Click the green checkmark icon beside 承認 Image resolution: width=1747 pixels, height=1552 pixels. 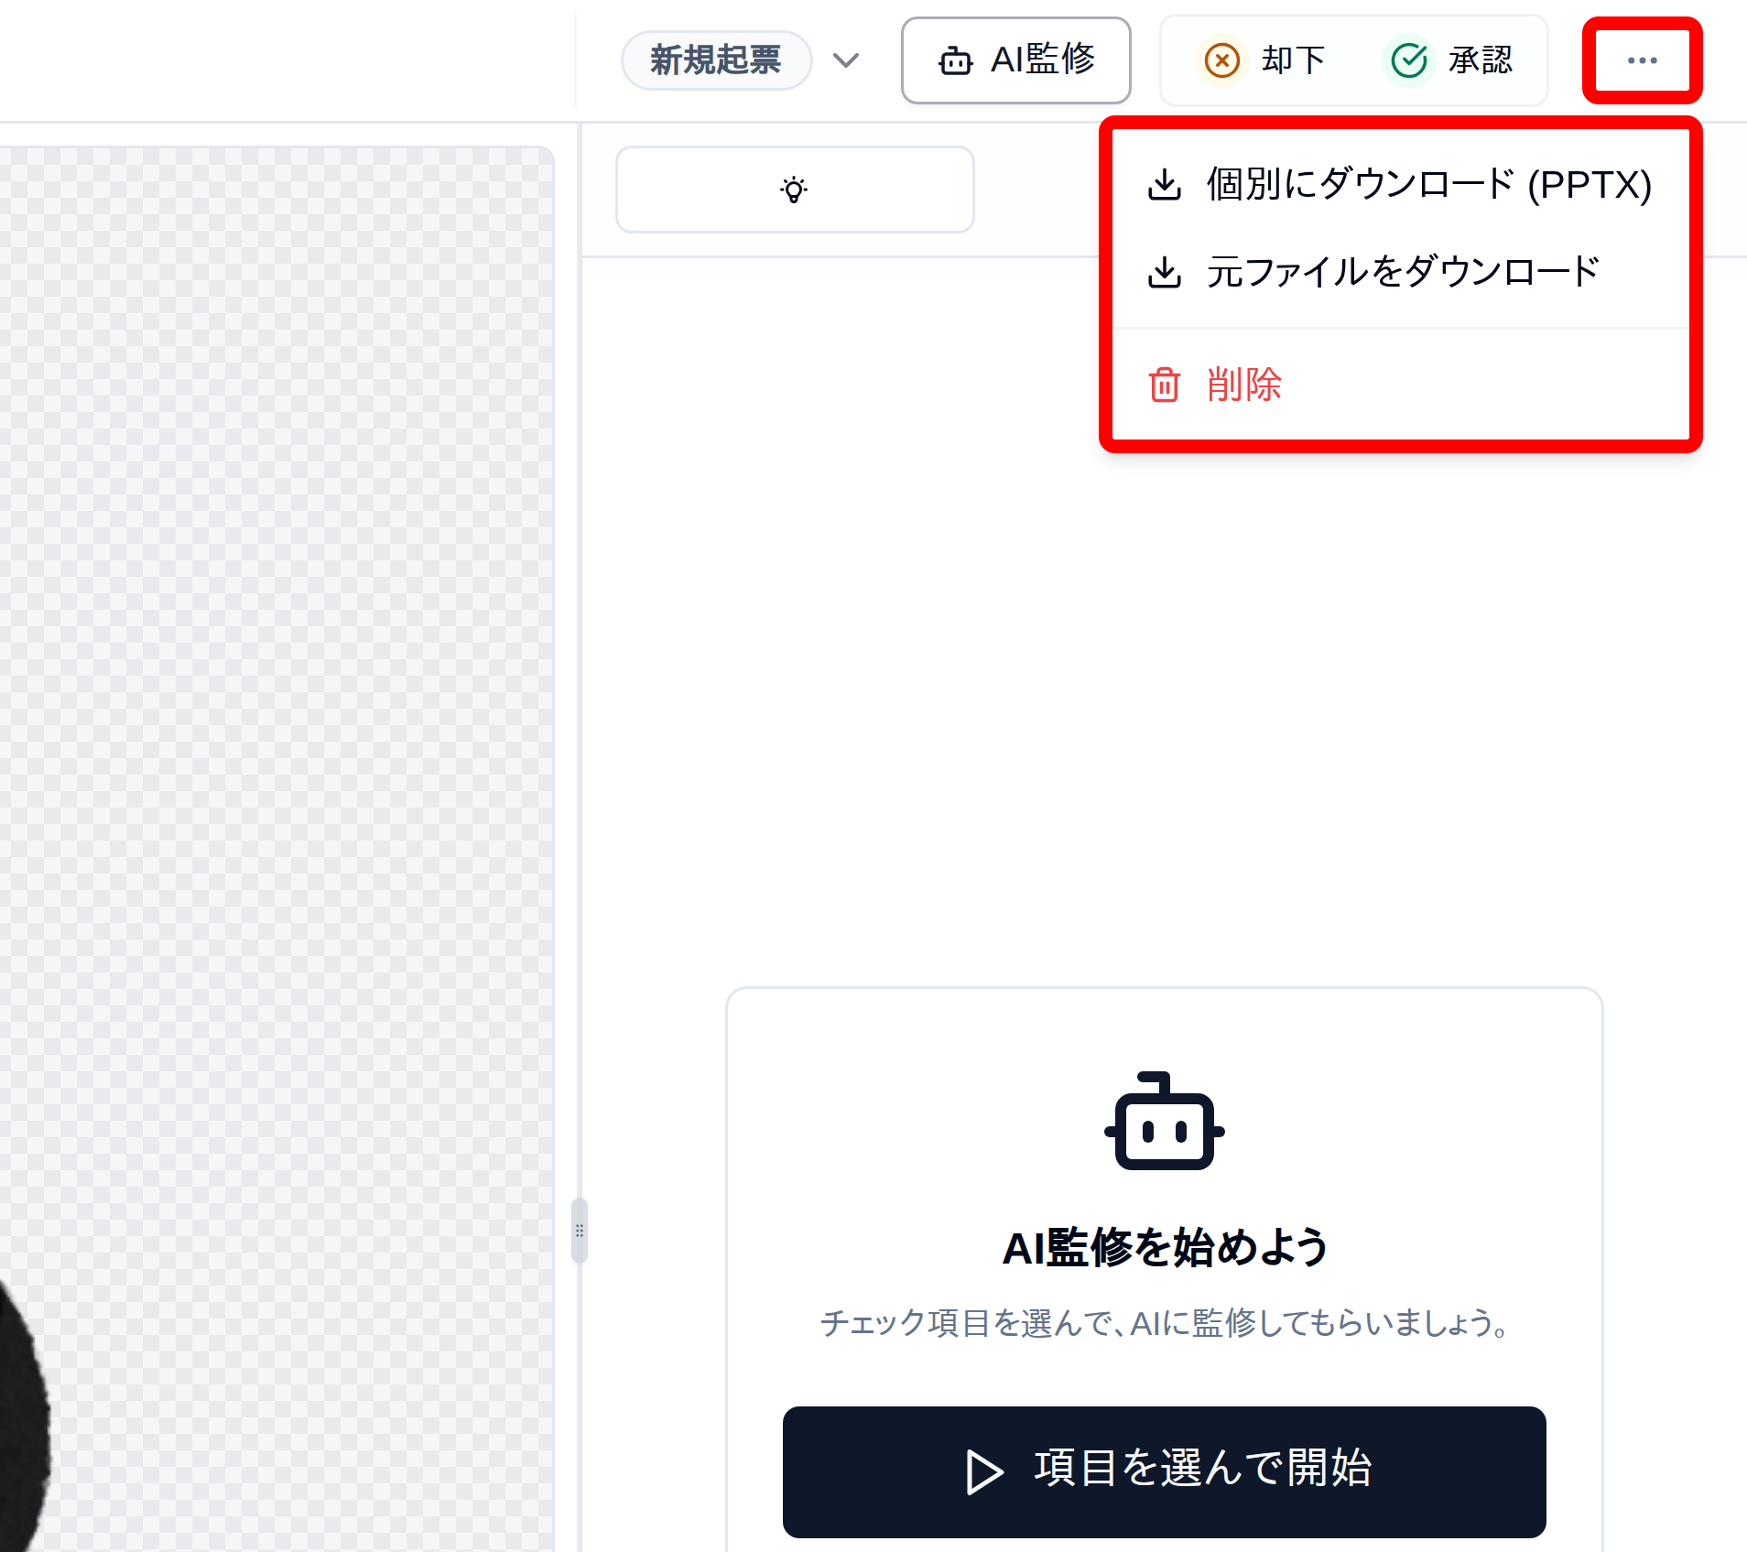point(1409,59)
